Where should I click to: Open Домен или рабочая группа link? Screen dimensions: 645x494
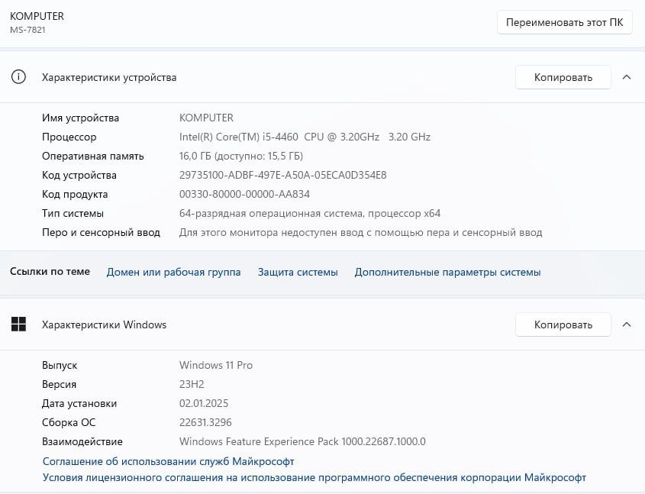pyautogui.click(x=173, y=273)
